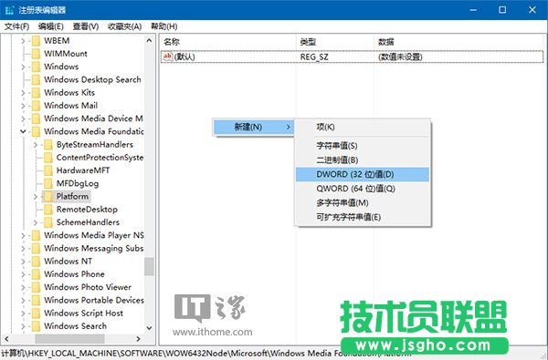The image size is (548, 360).
Task: Select the Windows Media Player NSS key
Action: coord(94,235)
